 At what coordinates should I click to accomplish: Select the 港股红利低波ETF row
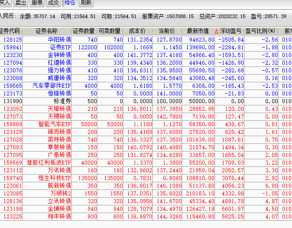click(x=146, y=163)
